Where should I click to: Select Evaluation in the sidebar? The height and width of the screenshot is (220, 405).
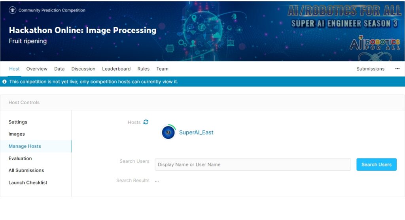pyautogui.click(x=20, y=158)
